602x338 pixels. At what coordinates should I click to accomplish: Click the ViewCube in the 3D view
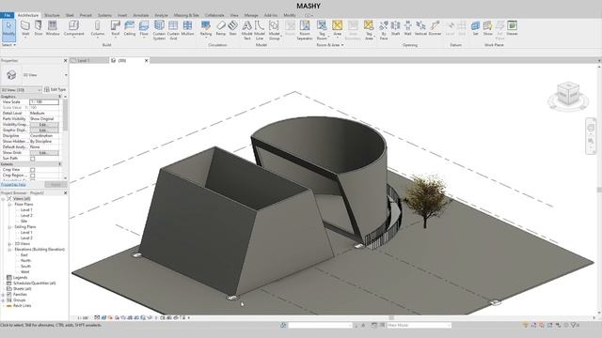[568, 95]
